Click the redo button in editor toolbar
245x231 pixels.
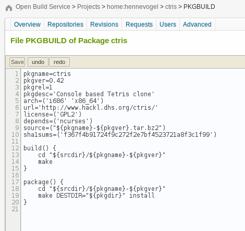click(59, 62)
